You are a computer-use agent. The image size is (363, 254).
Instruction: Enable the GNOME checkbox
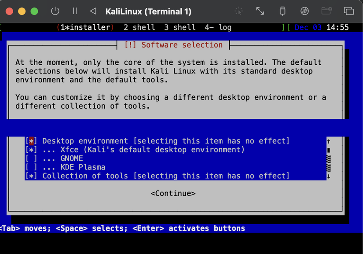coord(31,158)
